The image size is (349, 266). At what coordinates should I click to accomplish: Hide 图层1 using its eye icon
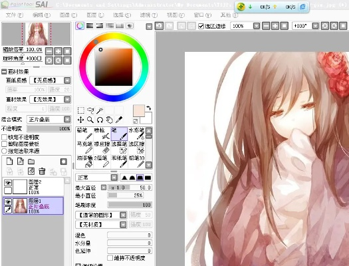coord(8,201)
